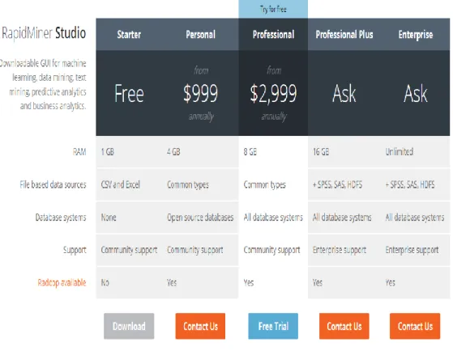Click '+ SPSS, SAS, HDFS' under Professional Plus
The image size is (453, 355).
(x=337, y=184)
